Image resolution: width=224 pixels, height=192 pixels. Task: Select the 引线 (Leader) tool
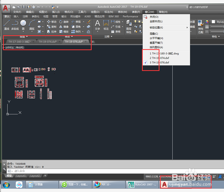[x=116, y=27]
